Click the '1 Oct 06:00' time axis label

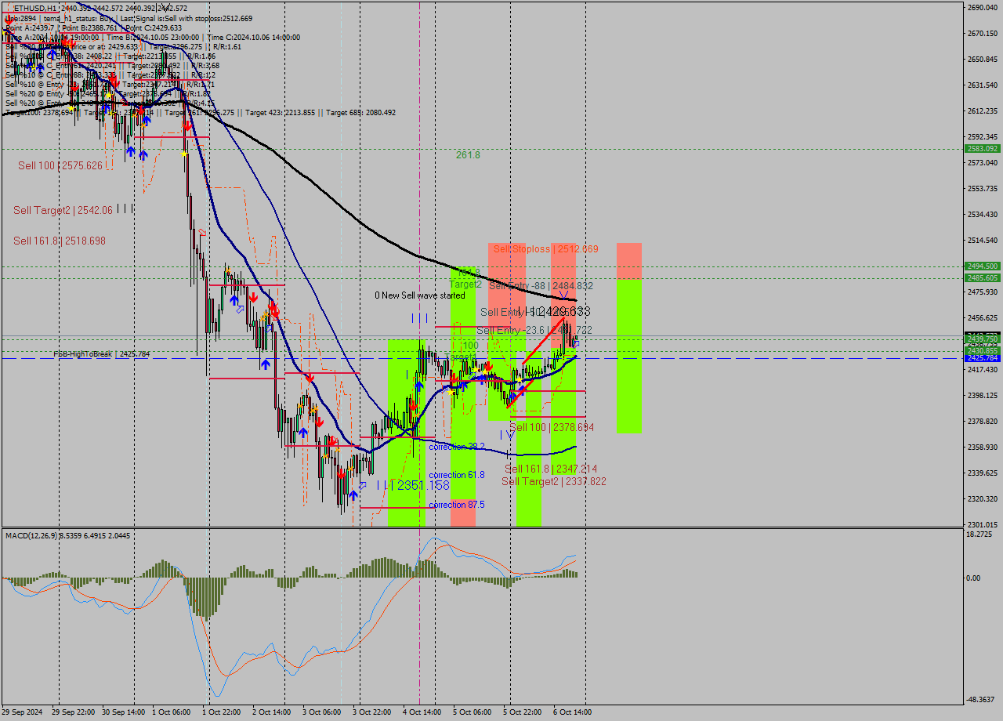(171, 712)
